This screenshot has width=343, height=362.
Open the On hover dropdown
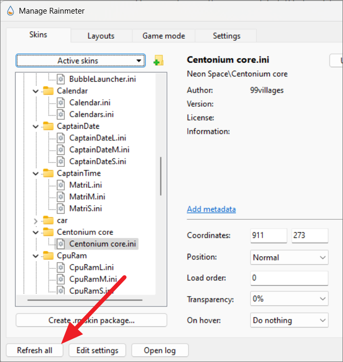289,320
